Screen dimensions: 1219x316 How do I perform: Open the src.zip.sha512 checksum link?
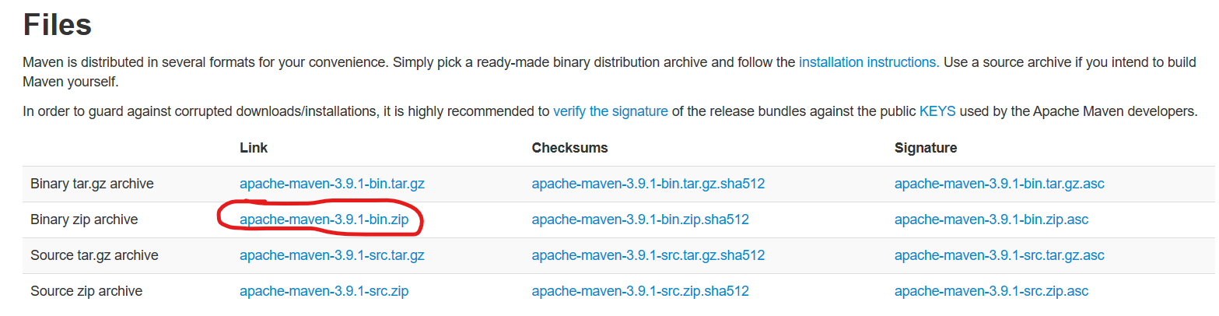pyautogui.click(x=640, y=292)
